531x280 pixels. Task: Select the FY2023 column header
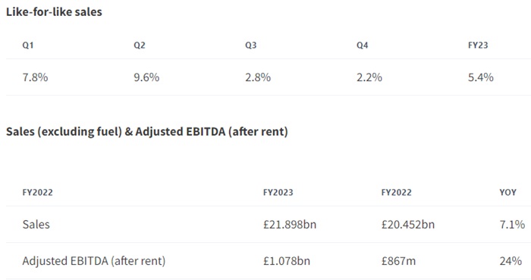coord(278,192)
